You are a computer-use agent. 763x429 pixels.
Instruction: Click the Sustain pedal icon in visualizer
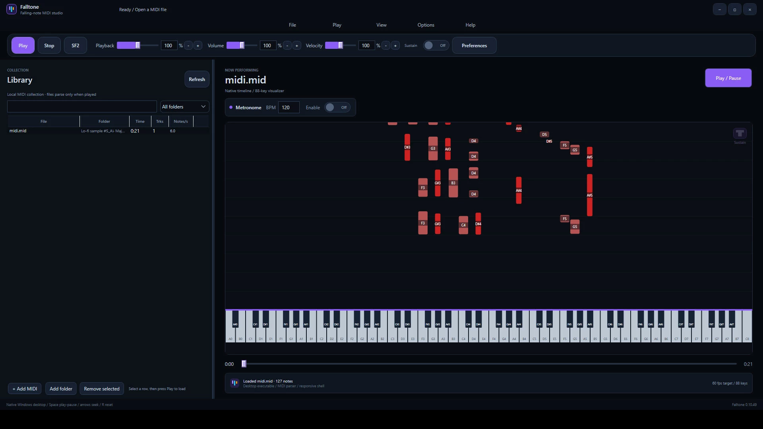740,133
